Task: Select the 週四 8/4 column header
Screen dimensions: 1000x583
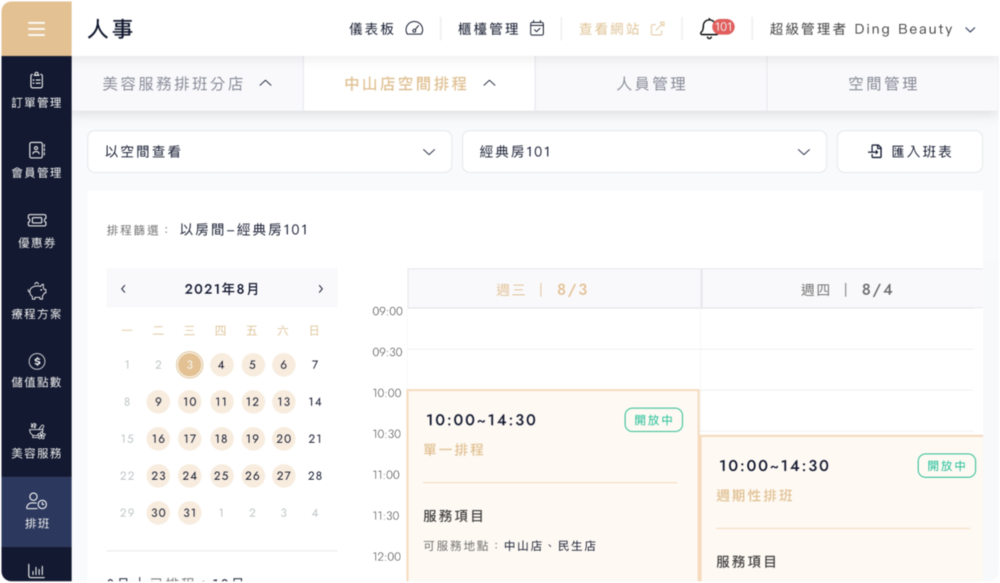Action: click(842, 289)
